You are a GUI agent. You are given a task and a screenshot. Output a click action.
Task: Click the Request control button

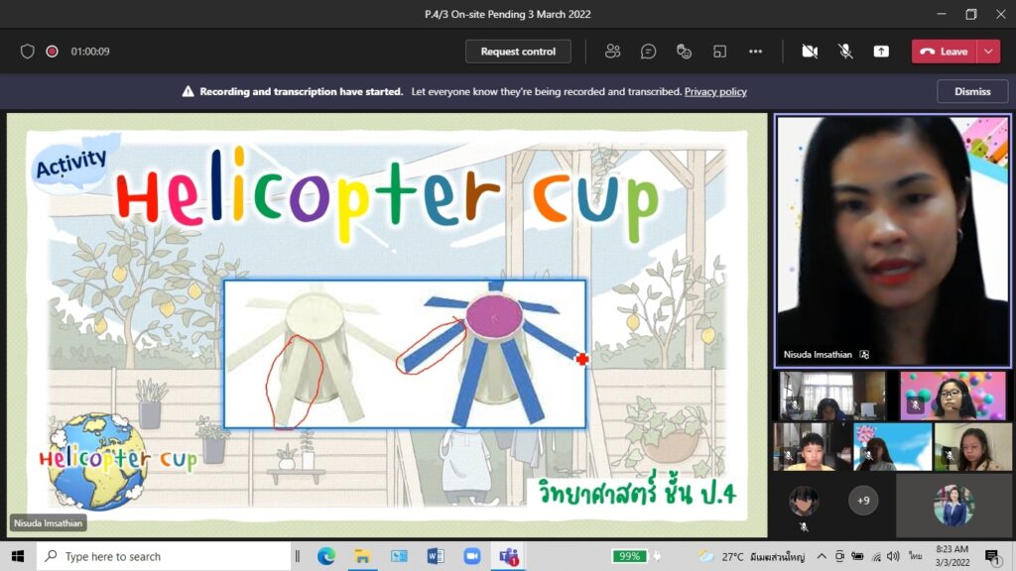[518, 52]
